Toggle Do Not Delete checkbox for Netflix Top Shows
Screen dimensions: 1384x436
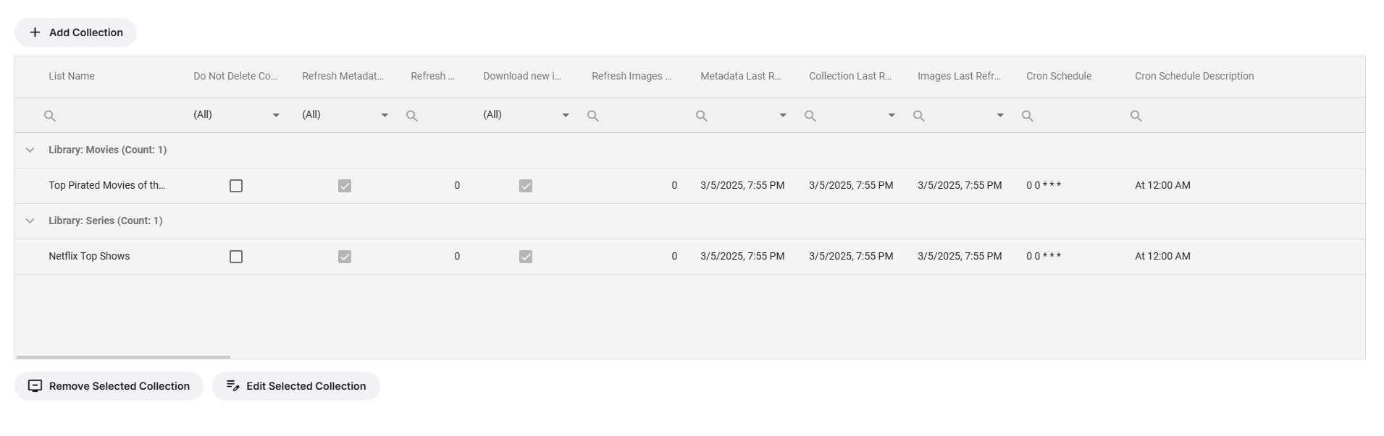pos(236,257)
